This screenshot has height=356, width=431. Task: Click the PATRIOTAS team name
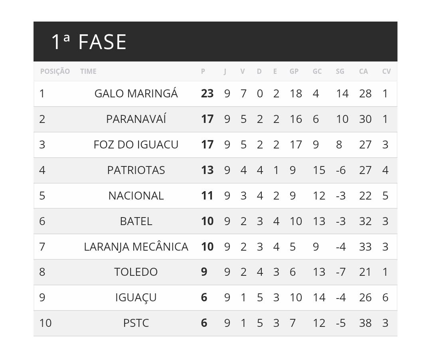136,170
